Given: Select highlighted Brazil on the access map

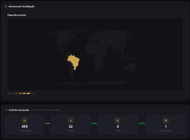Looking at the screenshot, I should (x=74, y=61).
